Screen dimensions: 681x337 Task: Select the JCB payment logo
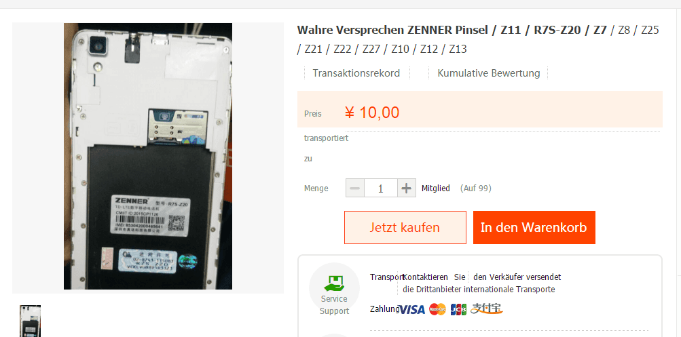tap(458, 309)
